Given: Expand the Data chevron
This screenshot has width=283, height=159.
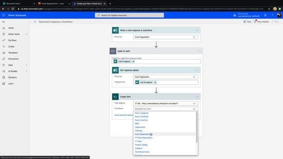Looking at the screenshot, I should click(x=27, y=65).
